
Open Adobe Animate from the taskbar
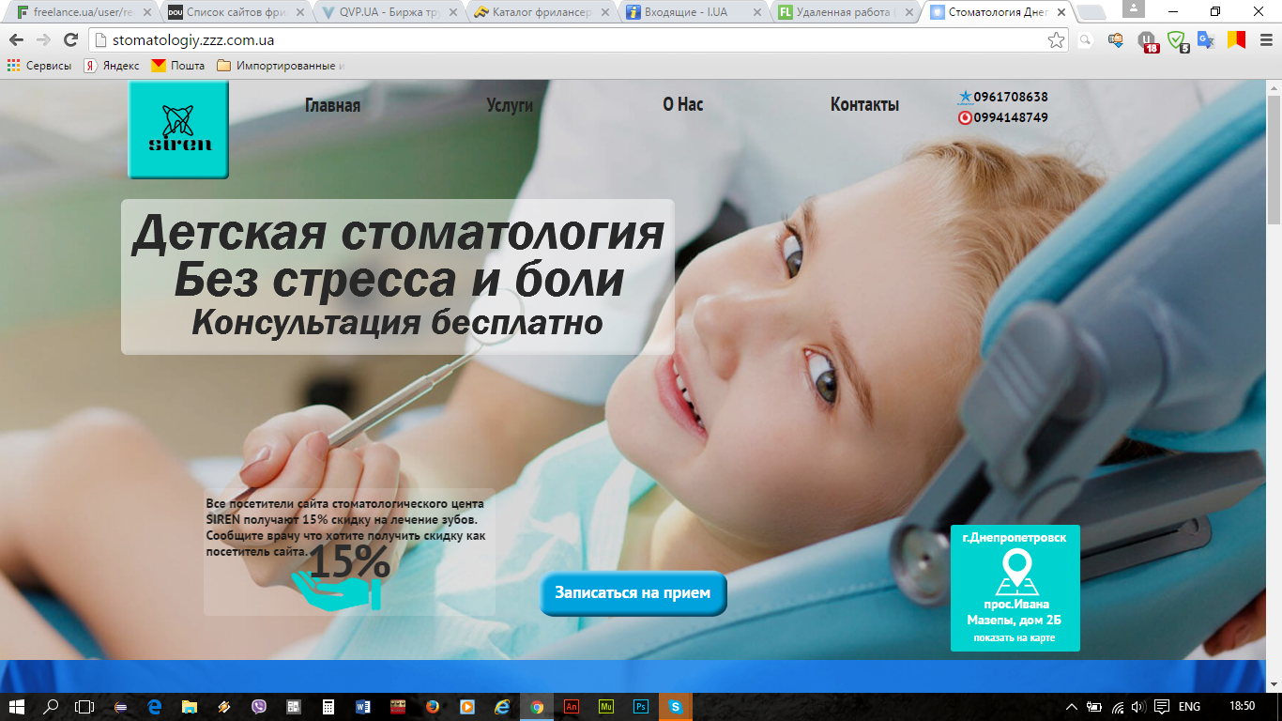pos(572,706)
